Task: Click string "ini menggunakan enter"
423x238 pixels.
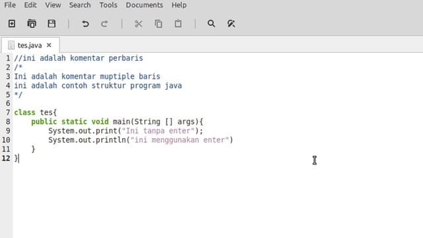Action: 180,140
